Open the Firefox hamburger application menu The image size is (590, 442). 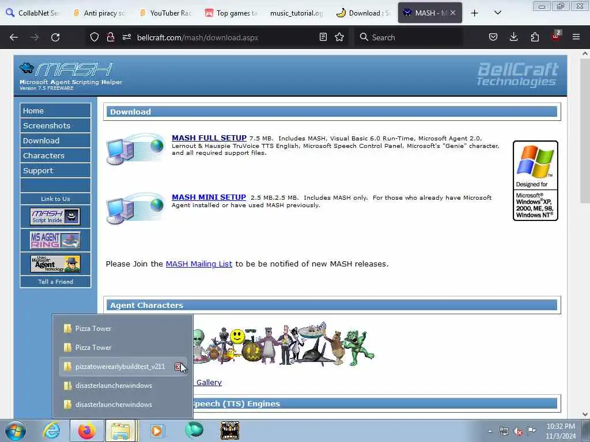(576, 37)
